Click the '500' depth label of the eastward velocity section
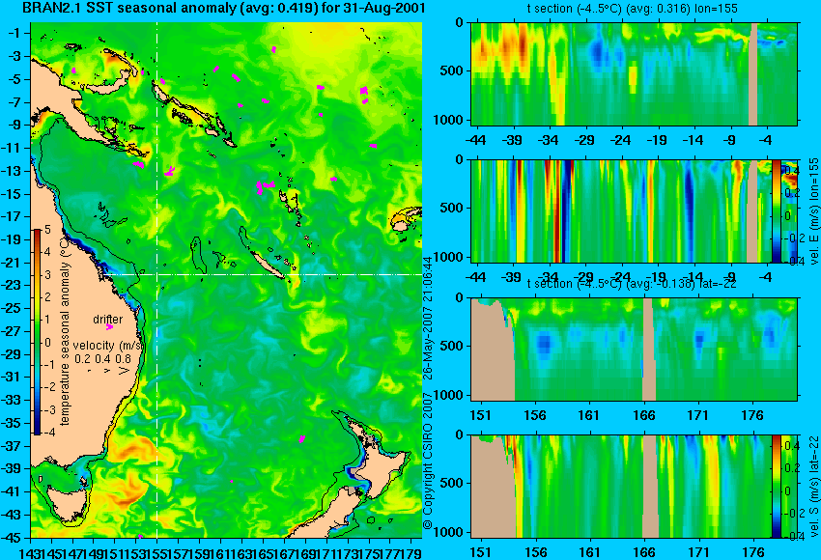The height and width of the screenshot is (560, 821). [x=452, y=208]
